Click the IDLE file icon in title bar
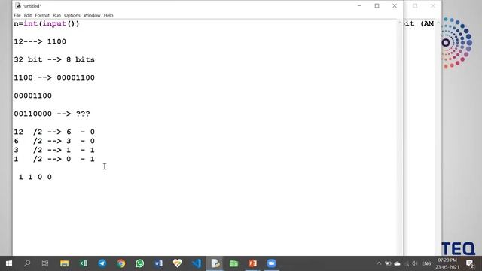 pyautogui.click(x=18, y=5)
